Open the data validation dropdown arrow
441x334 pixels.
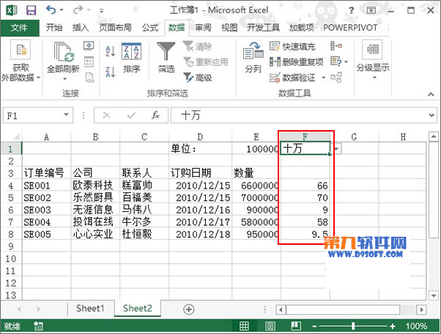324,77
